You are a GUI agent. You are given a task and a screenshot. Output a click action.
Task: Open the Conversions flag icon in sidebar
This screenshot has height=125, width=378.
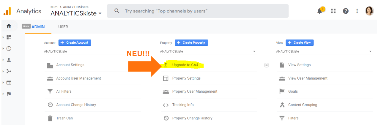point(9,94)
